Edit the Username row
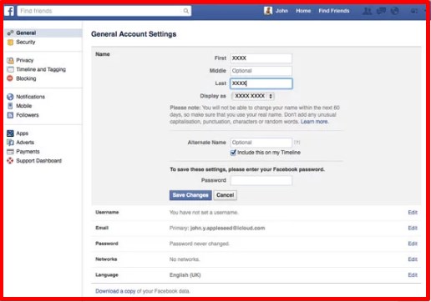 pos(413,213)
